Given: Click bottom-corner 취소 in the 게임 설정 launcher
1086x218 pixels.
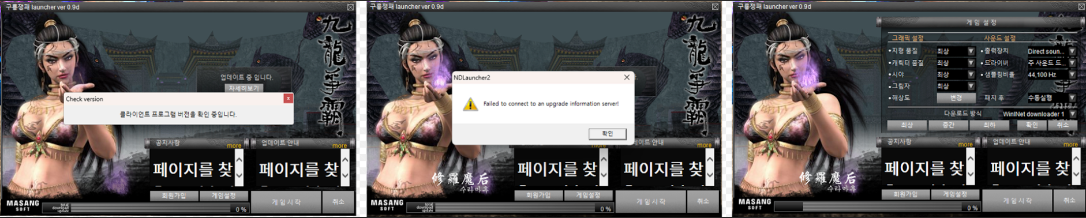Looking at the screenshot, I should 1069,201.
